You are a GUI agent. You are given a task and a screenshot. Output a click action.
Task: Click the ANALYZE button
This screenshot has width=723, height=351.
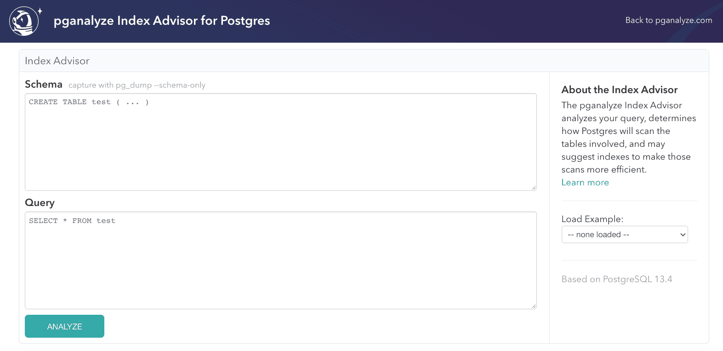pyautogui.click(x=64, y=326)
